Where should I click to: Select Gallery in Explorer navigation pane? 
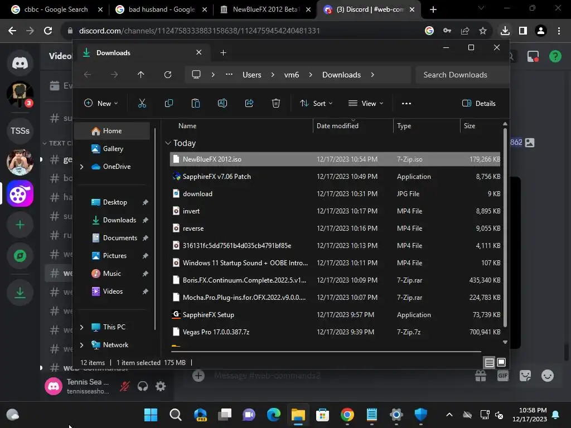click(112, 148)
